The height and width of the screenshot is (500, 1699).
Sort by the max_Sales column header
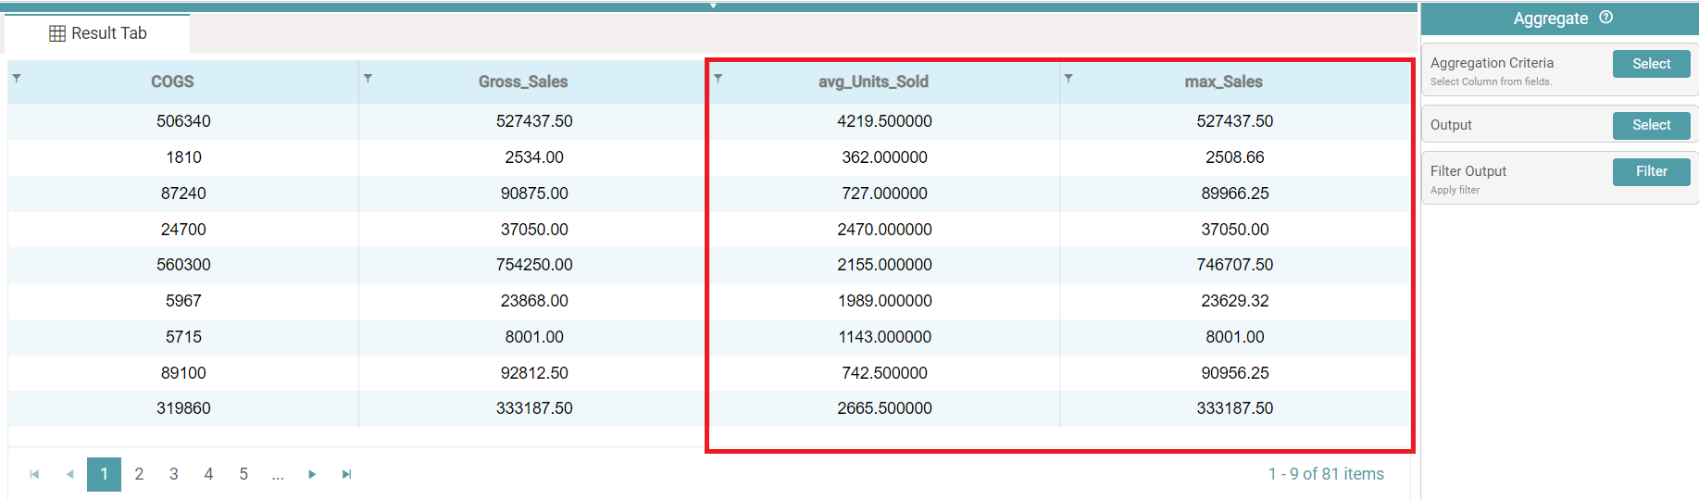pos(1223,81)
